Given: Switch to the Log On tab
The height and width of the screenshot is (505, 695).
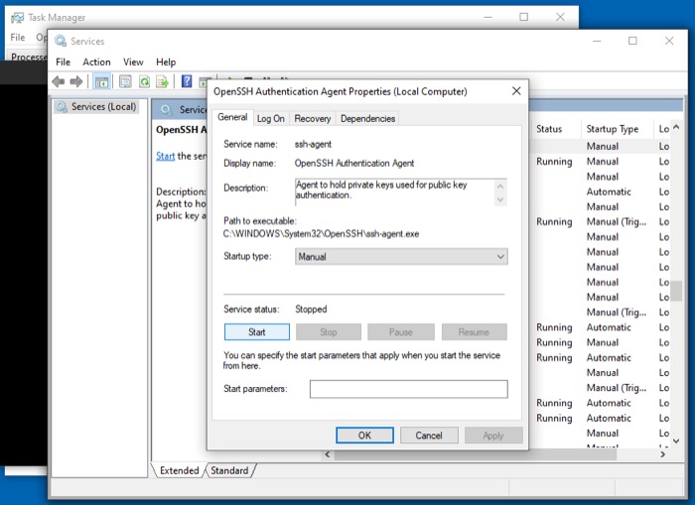Looking at the screenshot, I should [x=271, y=119].
